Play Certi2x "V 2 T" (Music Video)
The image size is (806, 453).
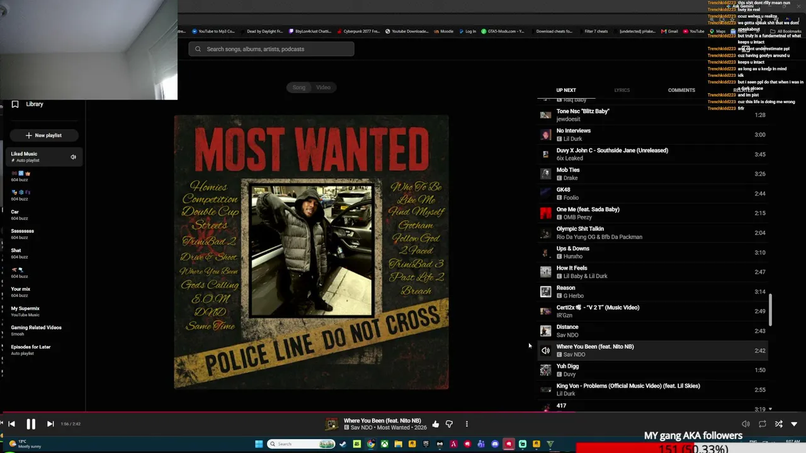(x=652, y=311)
